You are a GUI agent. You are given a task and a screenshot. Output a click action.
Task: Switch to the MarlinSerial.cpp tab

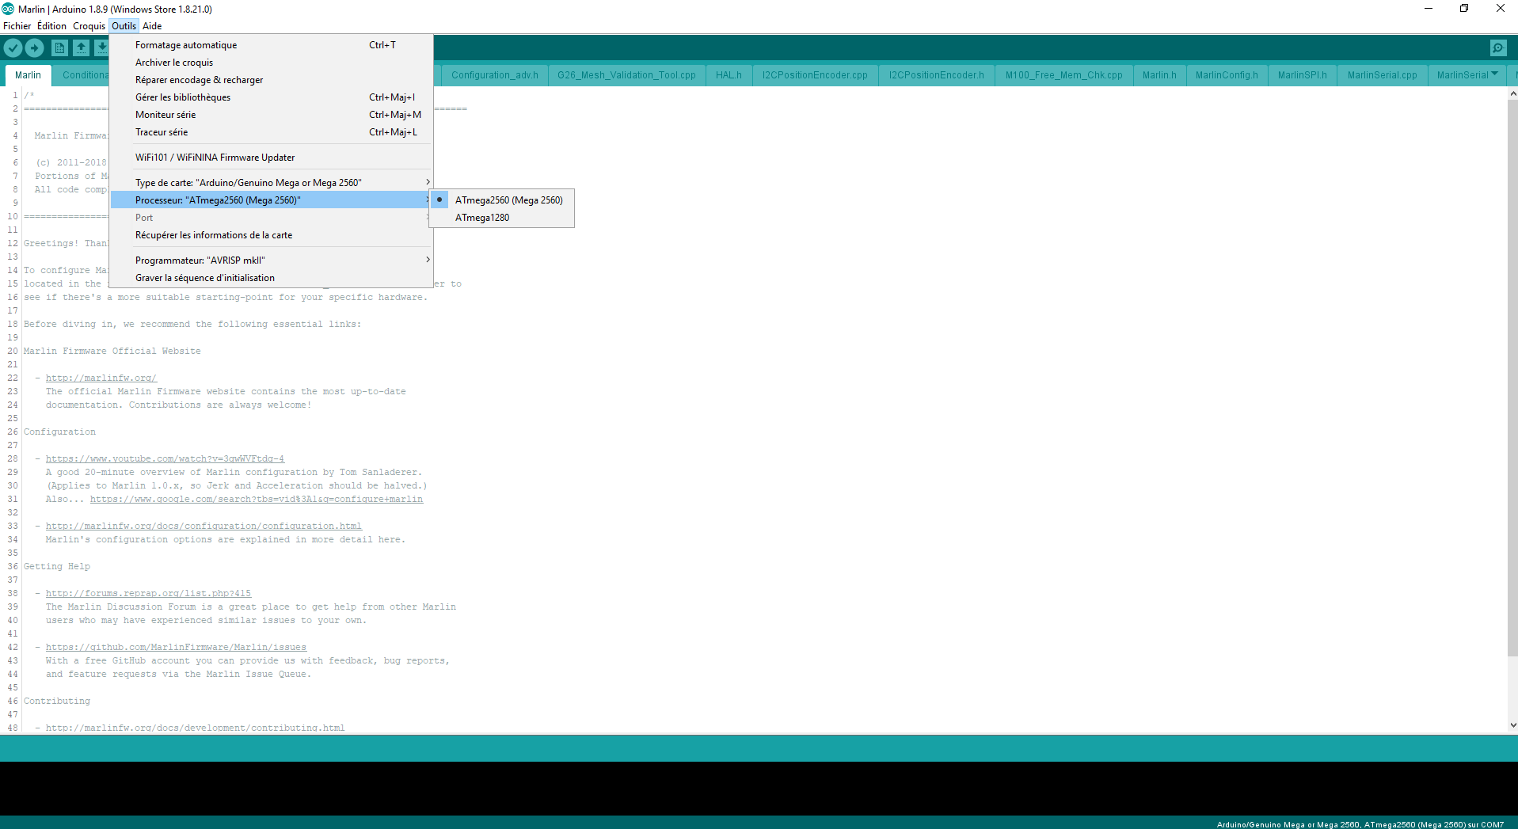click(x=1382, y=75)
